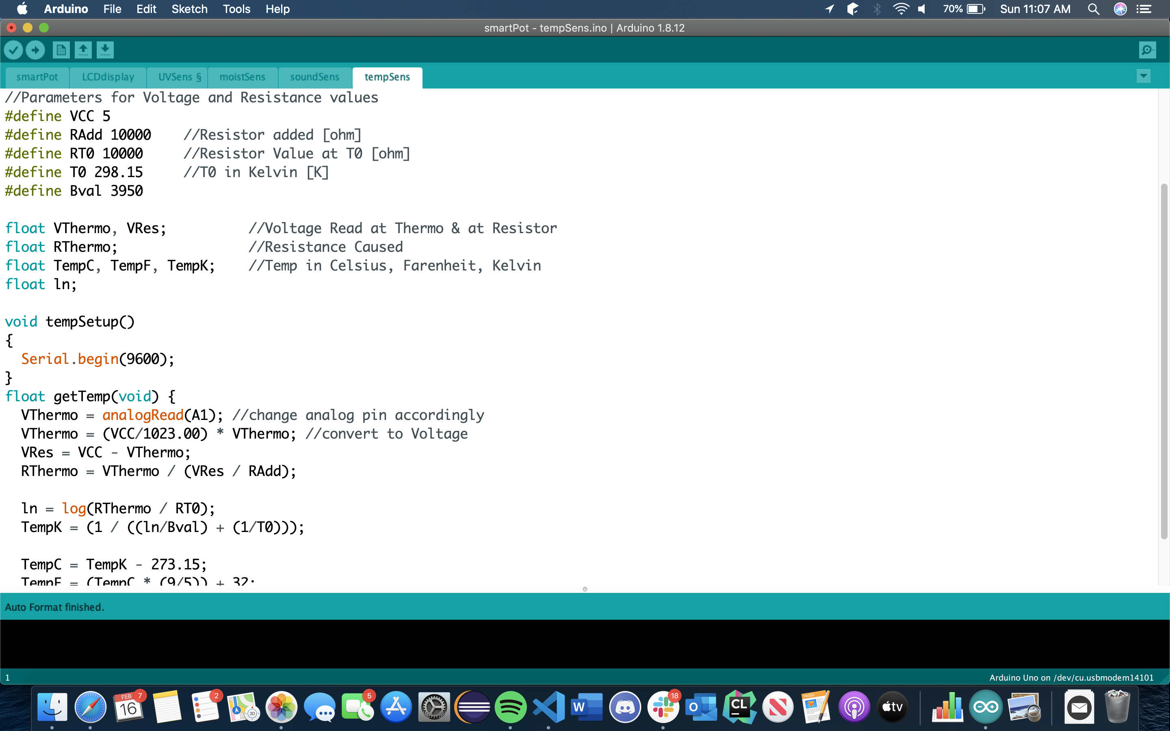The height and width of the screenshot is (731, 1170).
Task: Save sketch with down-arrow icon
Action: (105, 50)
